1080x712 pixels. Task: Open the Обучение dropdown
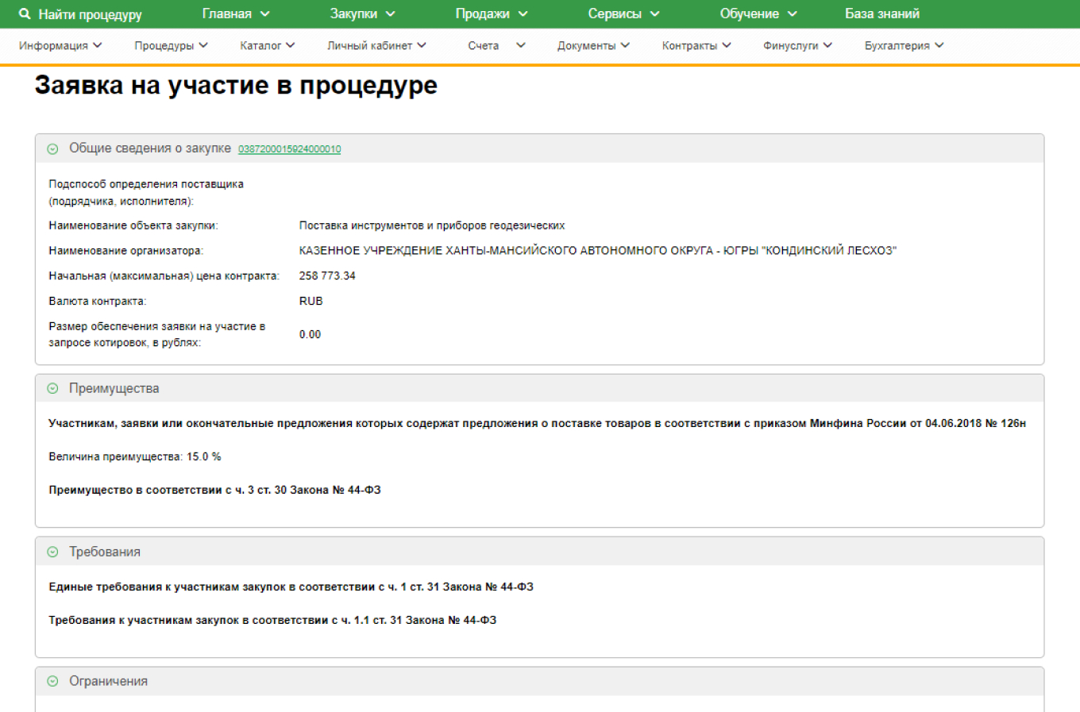coord(756,13)
